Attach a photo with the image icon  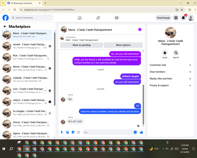(x=67, y=132)
